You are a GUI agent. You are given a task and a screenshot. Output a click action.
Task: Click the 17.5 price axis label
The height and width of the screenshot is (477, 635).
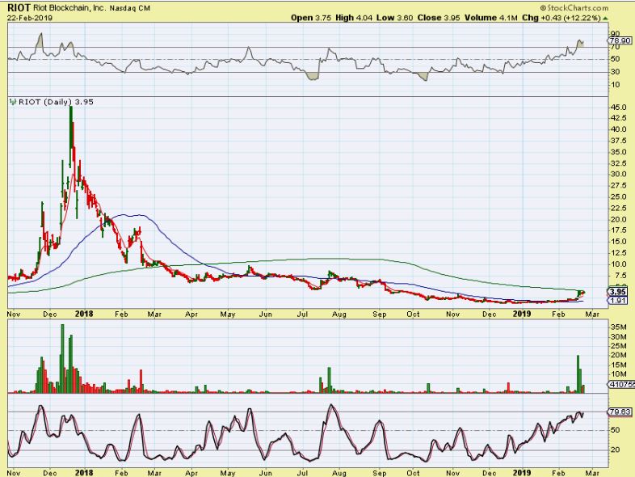(x=618, y=230)
